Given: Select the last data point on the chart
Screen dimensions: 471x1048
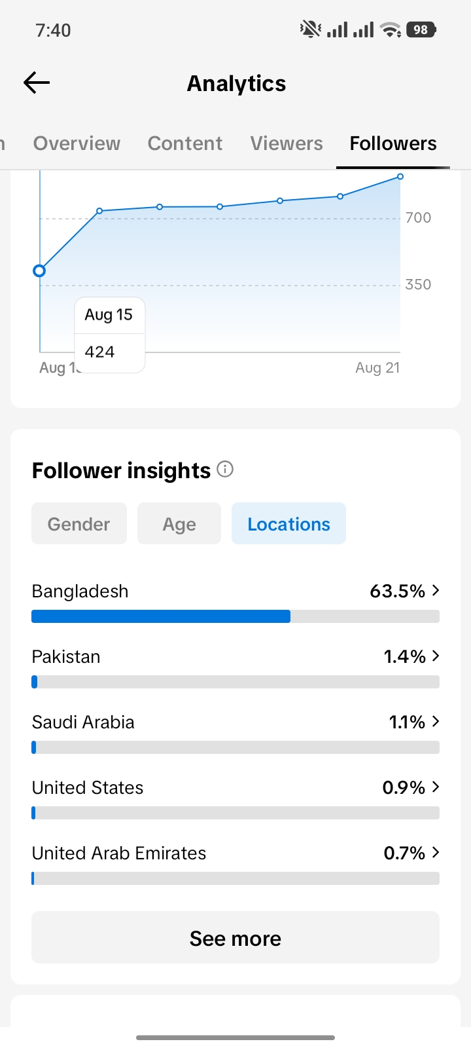Looking at the screenshot, I should pyautogui.click(x=400, y=177).
